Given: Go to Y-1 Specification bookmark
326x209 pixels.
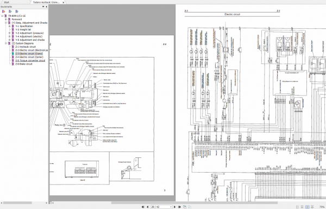Looking at the screenshot, I should pos(24,26).
